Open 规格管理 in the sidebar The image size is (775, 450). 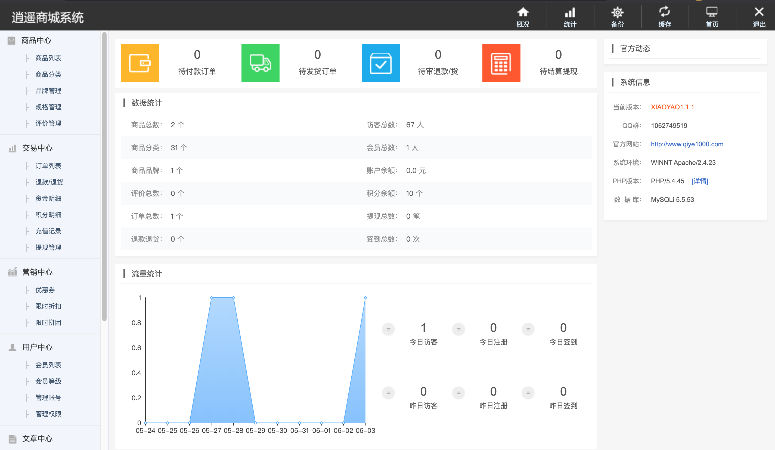(48, 107)
